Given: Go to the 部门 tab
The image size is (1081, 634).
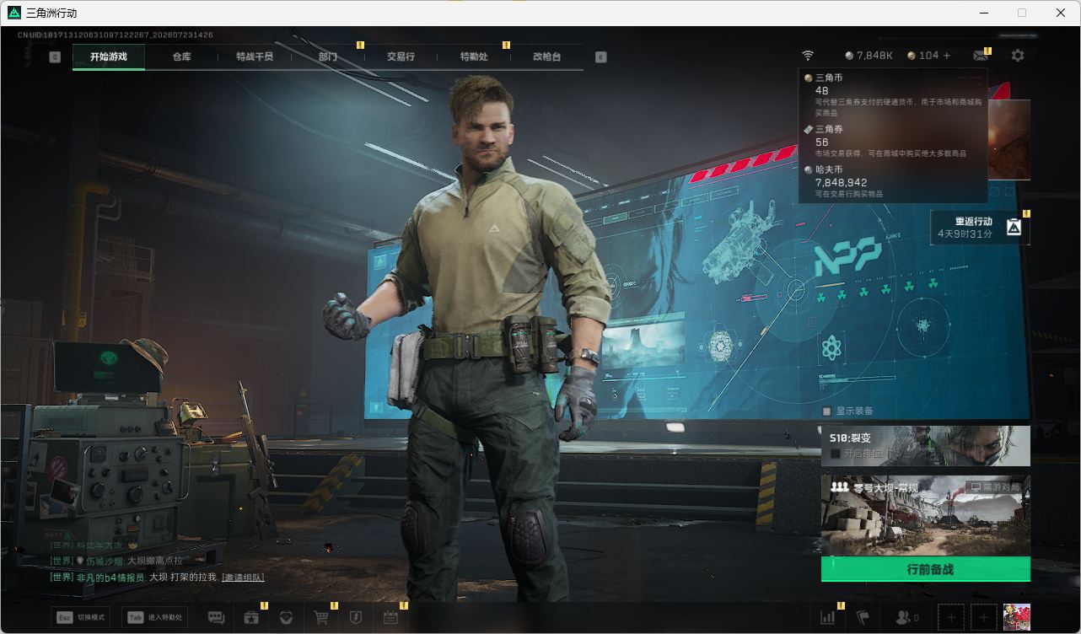Looking at the screenshot, I should click(x=328, y=56).
